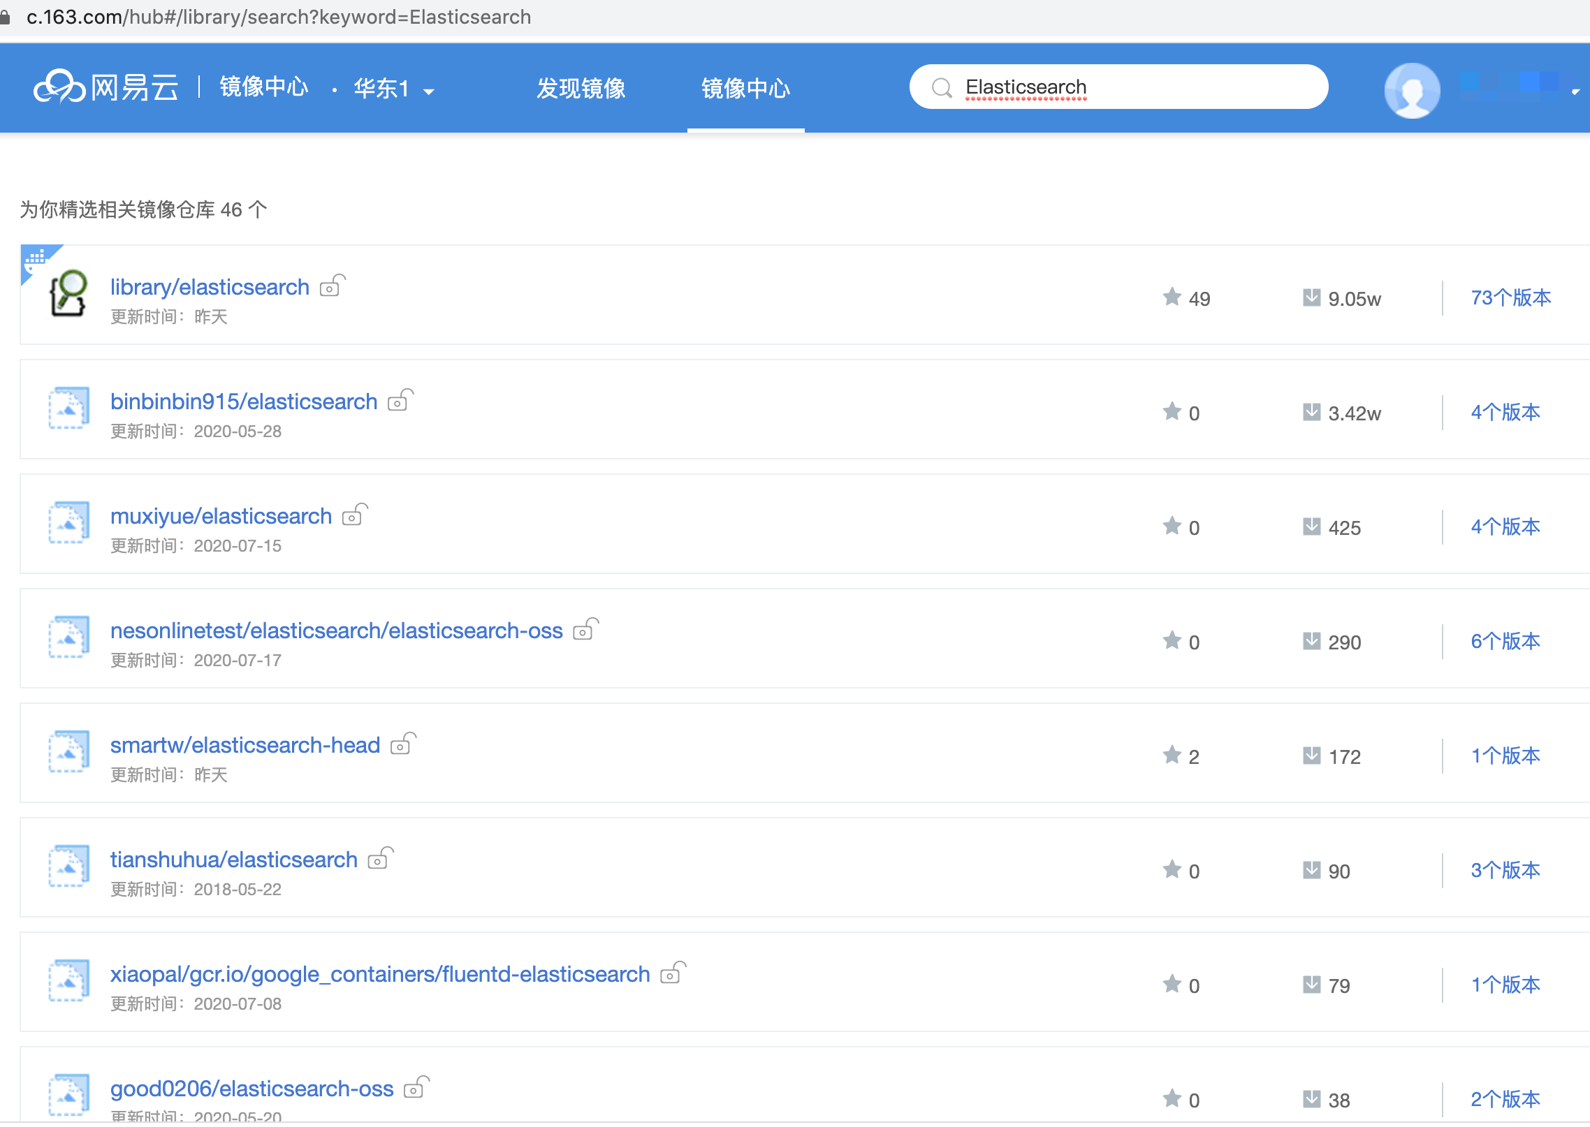Screen dimensions: 1590x1127
Task: Click download icon showing 3.42w
Action: [x=1311, y=412]
